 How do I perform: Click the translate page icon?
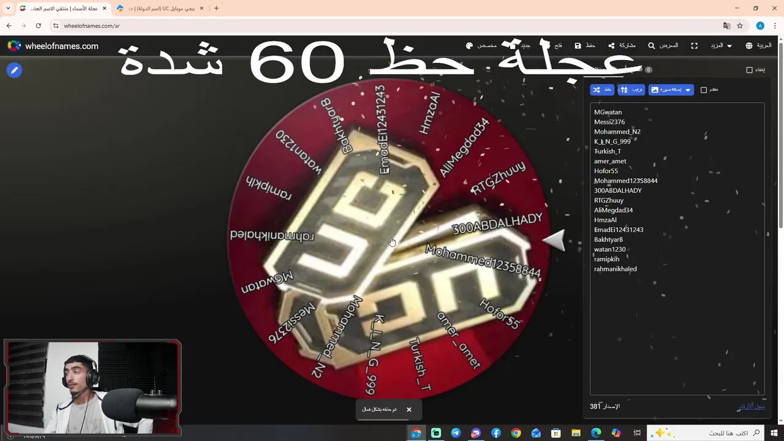click(x=726, y=26)
